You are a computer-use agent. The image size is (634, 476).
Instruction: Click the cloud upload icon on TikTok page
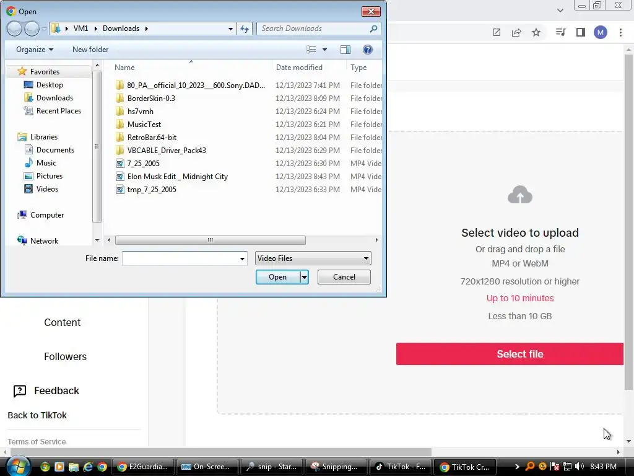coord(520,195)
